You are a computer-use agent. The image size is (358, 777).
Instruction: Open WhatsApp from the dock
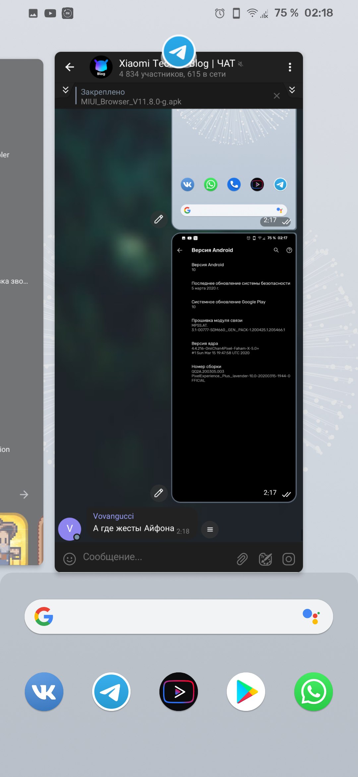(314, 692)
